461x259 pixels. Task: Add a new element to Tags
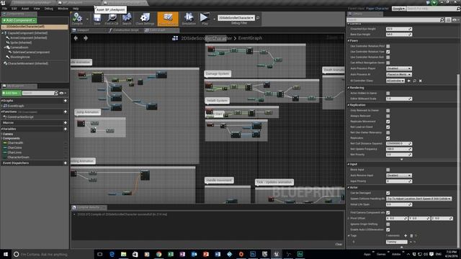406,235
